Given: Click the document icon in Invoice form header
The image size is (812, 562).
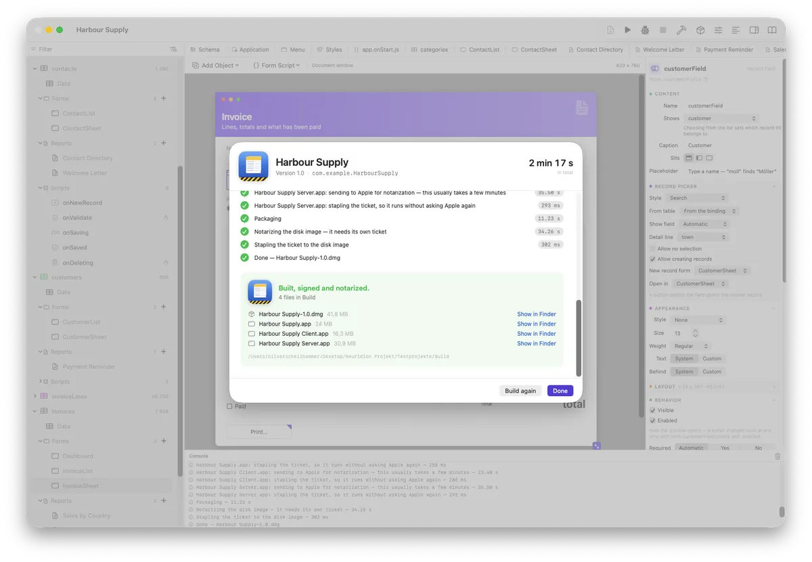Looking at the screenshot, I should point(582,108).
